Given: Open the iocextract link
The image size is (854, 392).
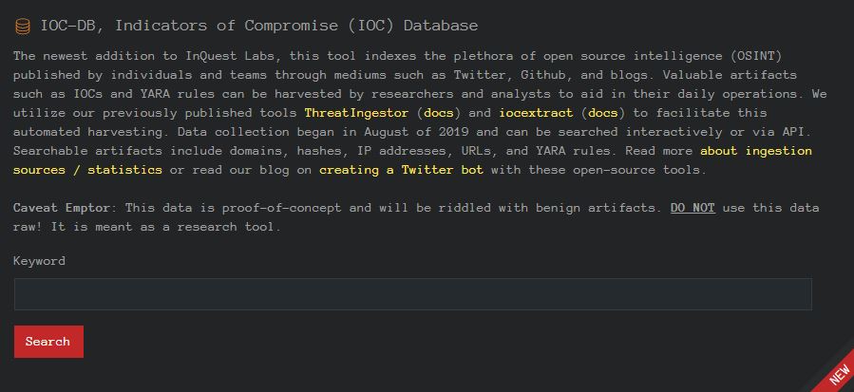Looking at the screenshot, I should (536, 113).
